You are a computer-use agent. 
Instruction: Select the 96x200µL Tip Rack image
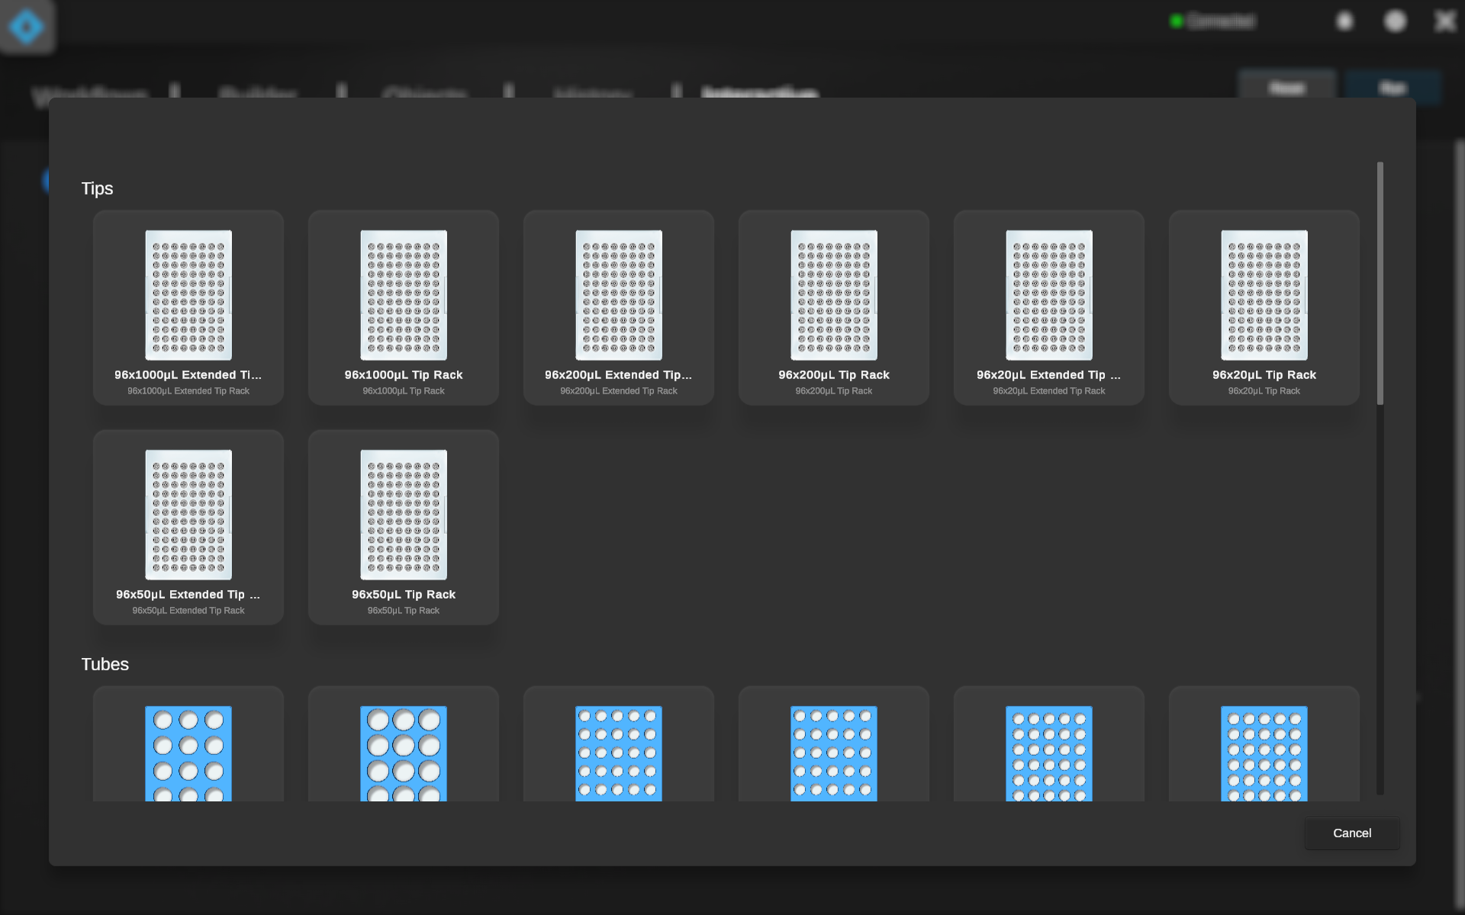tap(834, 295)
